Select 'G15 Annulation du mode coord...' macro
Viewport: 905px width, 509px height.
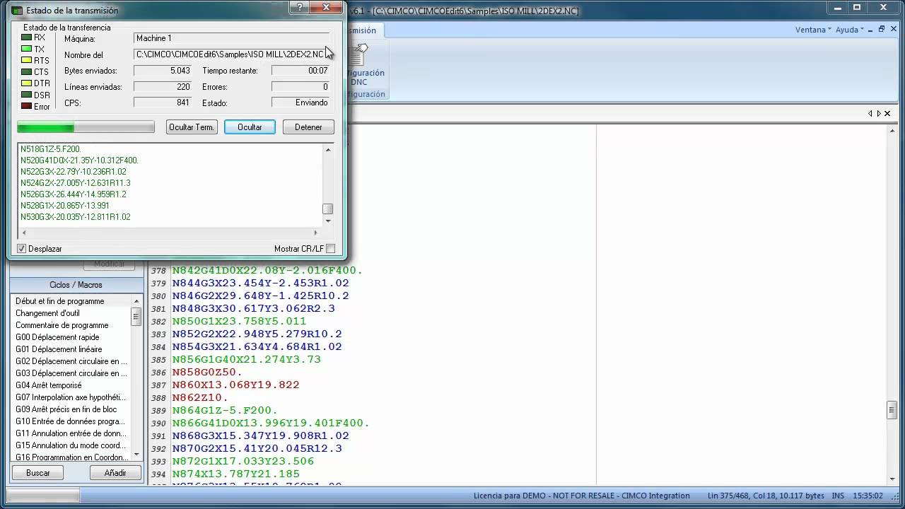tap(71, 445)
